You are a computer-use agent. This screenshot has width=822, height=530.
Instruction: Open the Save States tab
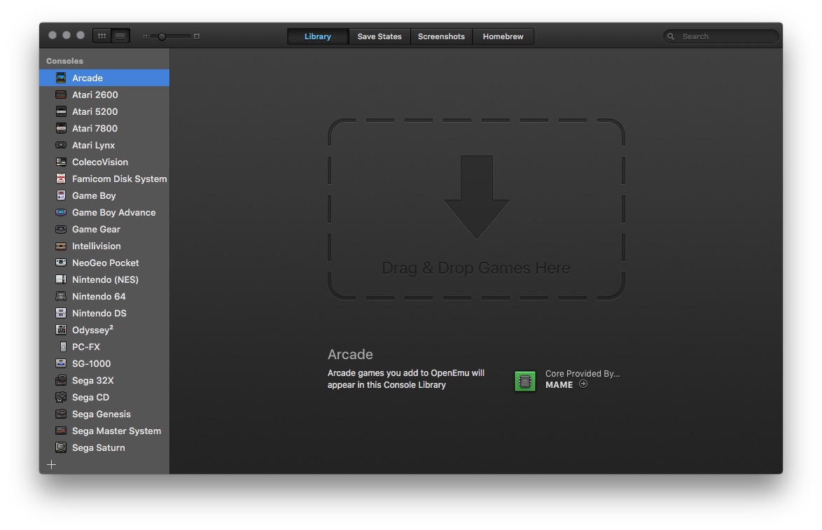click(x=379, y=36)
